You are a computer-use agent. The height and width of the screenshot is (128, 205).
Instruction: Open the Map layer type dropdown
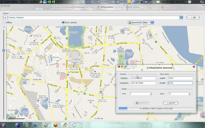(x=148, y=23)
